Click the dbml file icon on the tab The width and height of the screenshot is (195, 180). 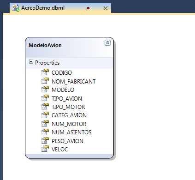pyautogui.click(x=16, y=8)
